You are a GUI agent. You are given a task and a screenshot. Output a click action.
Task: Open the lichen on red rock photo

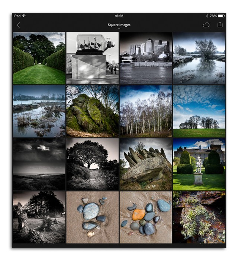pos(199,217)
